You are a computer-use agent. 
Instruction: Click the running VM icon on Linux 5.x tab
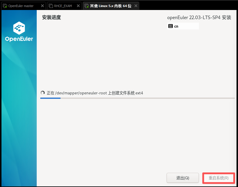pos(87,6)
